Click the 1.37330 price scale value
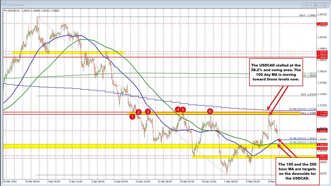Viewport: 331px width, 186px height. 323,105
